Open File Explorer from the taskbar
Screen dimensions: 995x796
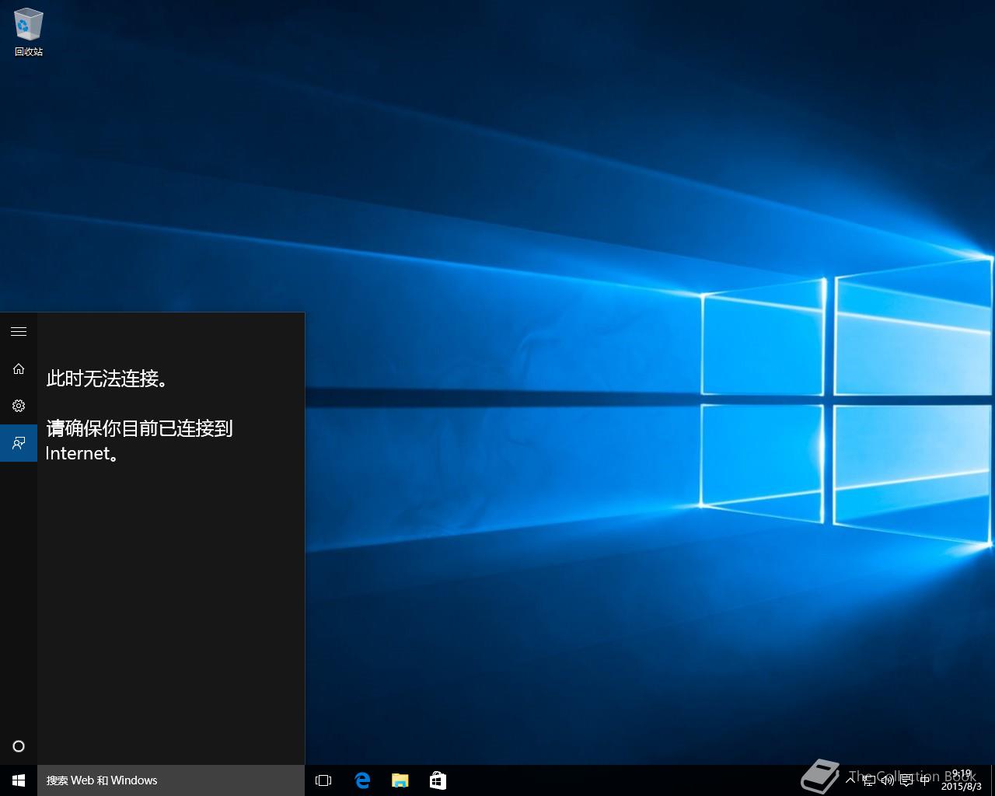click(400, 780)
